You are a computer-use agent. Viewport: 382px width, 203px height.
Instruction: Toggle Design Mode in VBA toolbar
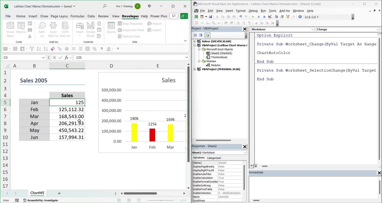pos(270,17)
